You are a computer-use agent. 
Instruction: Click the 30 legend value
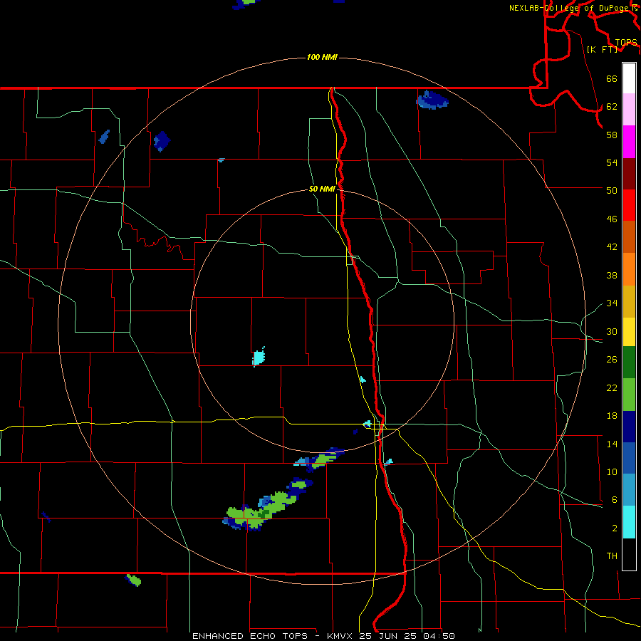(x=612, y=331)
